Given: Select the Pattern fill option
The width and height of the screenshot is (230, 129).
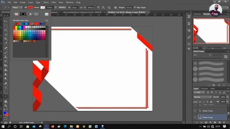Looking at the screenshot, I should [x=36, y=14].
